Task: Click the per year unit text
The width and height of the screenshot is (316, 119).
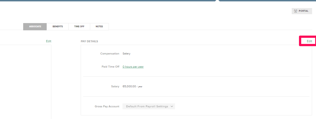Action: click(x=140, y=87)
